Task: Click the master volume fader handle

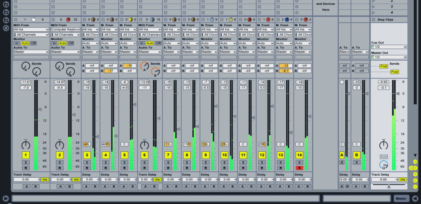Action: (x=398, y=93)
